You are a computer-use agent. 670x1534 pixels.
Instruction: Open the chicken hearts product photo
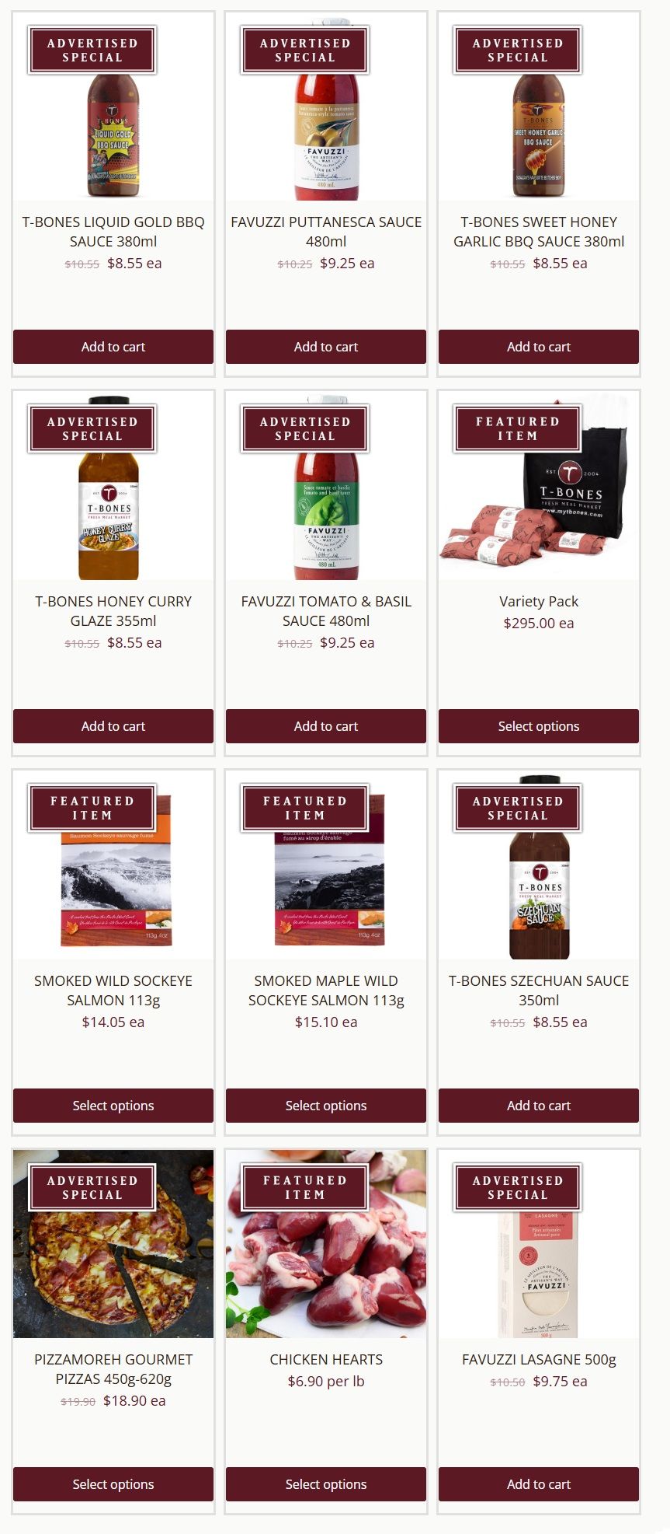coord(326,1244)
